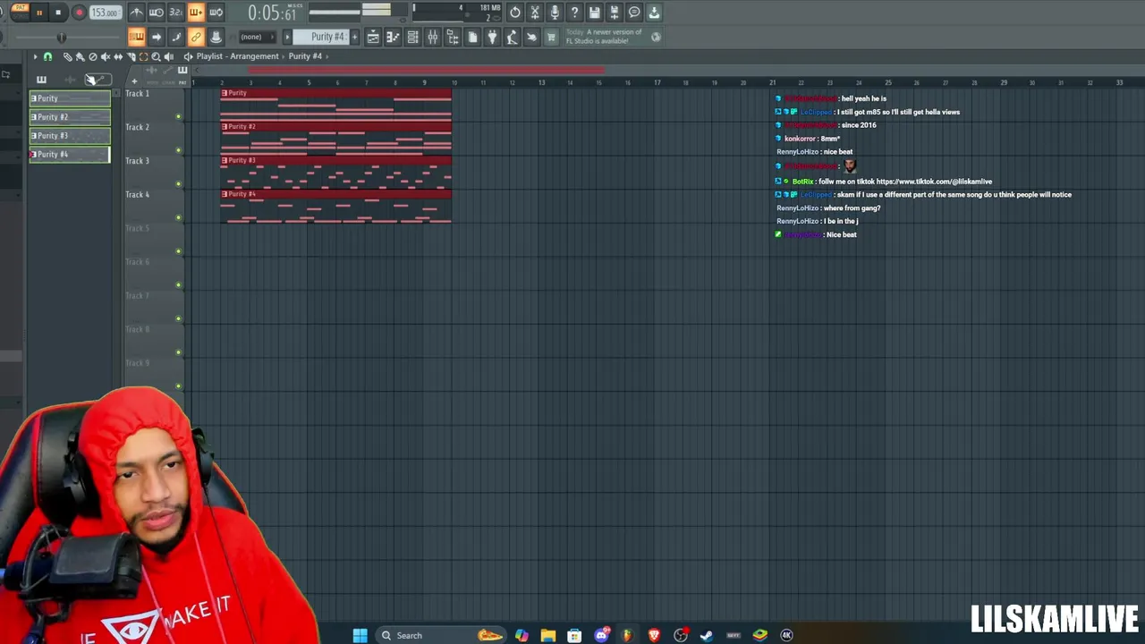Click the step editing arrow icon
1145x644 pixels.
click(x=157, y=37)
